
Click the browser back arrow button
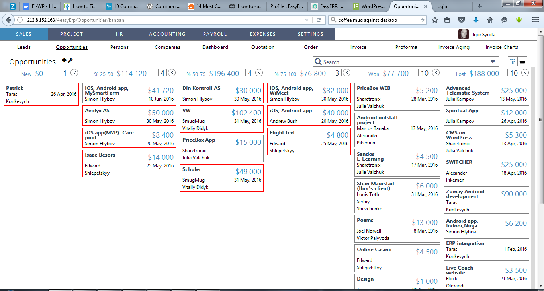point(9,20)
